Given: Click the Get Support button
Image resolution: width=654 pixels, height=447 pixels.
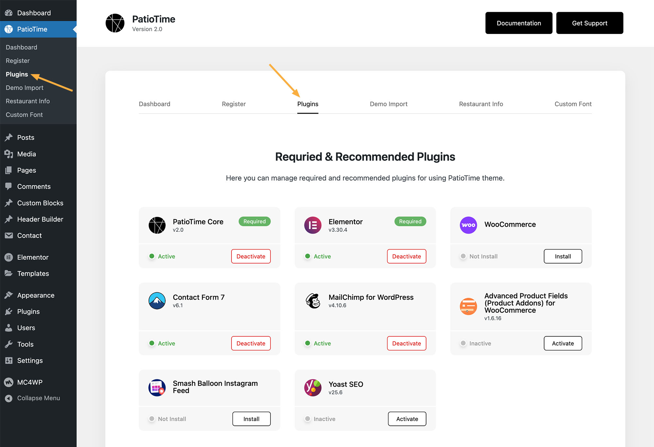Looking at the screenshot, I should point(589,23).
